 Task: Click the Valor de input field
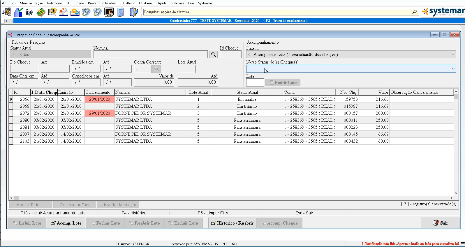click(x=154, y=82)
